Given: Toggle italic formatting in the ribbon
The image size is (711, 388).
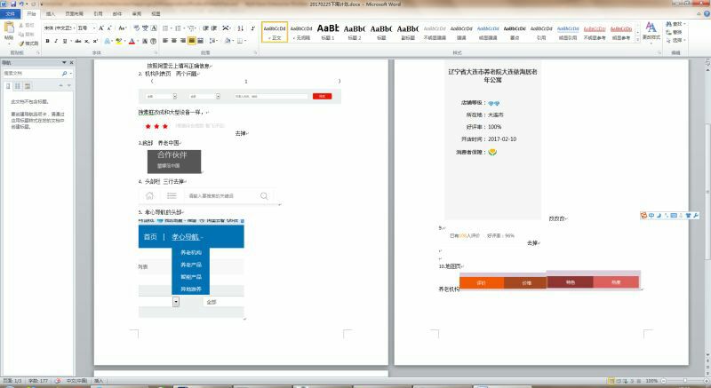Looking at the screenshot, I should (x=56, y=41).
